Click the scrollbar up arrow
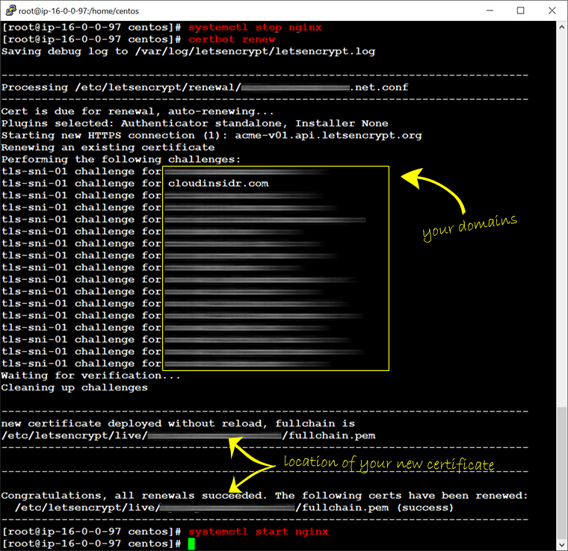568x551 pixels. 561,28
